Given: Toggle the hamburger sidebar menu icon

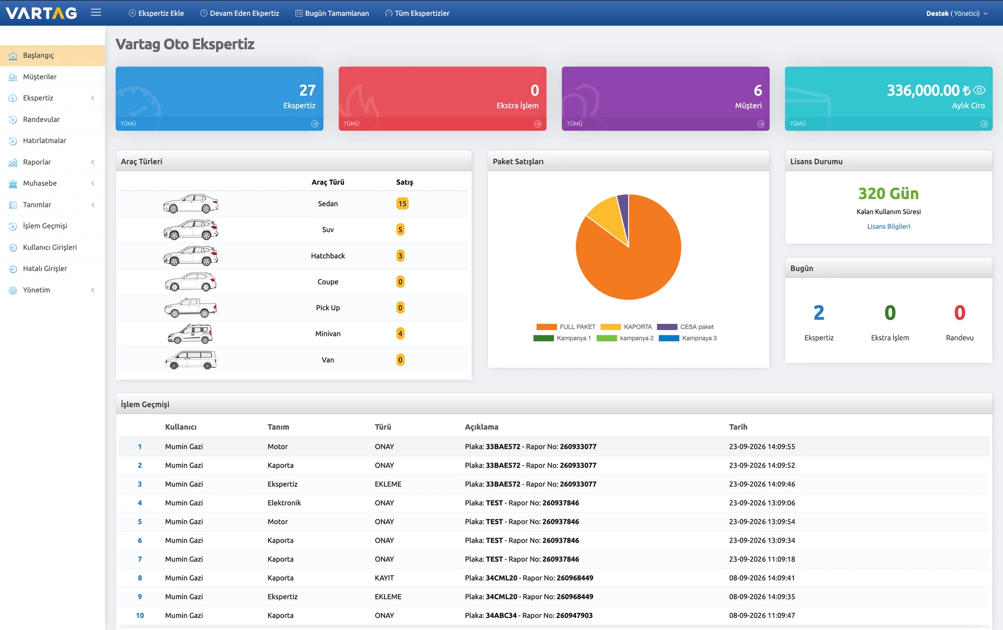Looking at the screenshot, I should coord(96,13).
